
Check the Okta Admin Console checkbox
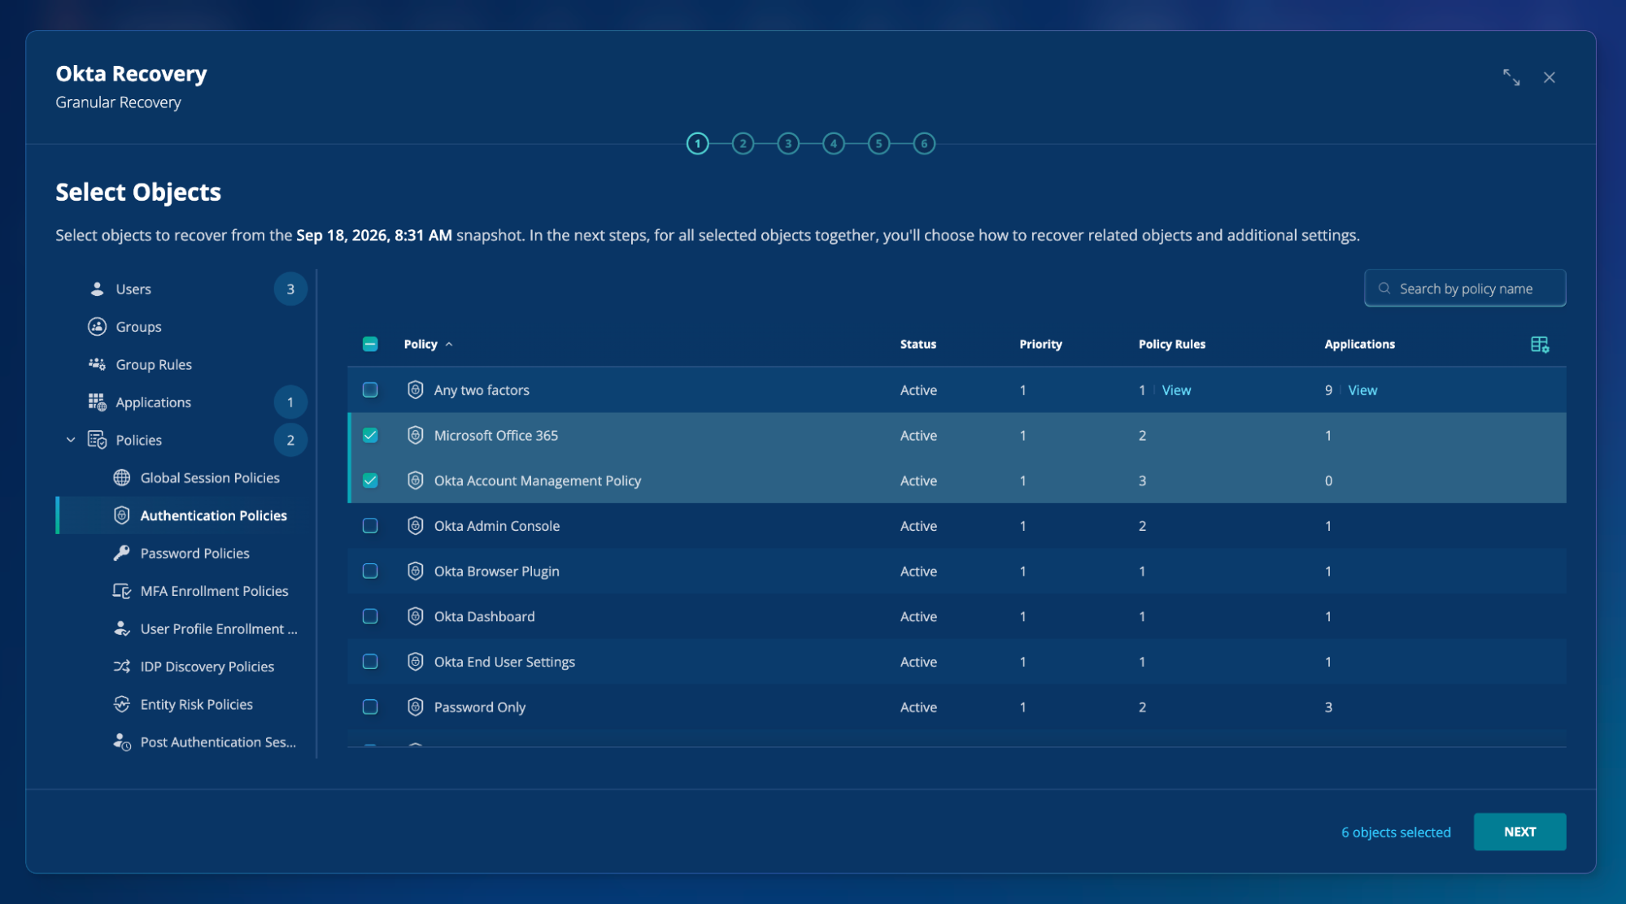(x=370, y=526)
